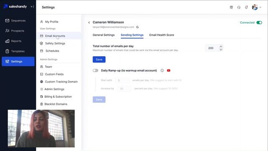This screenshot has height=151, width=268.
Task: Open the gift icon in the top bar
Action: pyautogui.click(x=231, y=7)
